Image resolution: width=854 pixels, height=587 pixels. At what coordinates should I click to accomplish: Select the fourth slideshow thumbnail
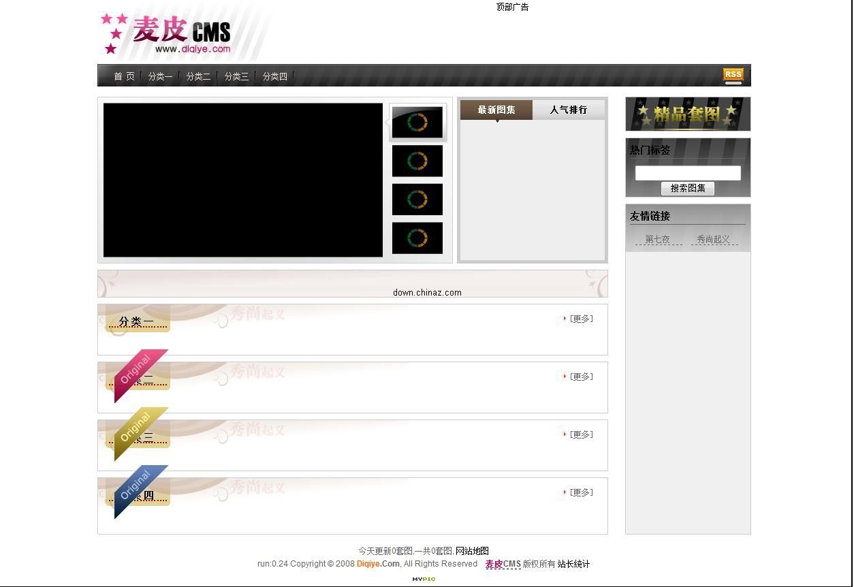point(417,238)
